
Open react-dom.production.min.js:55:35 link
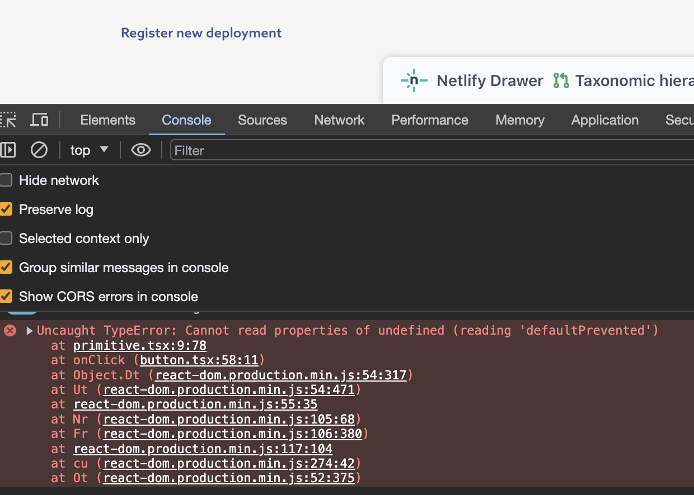click(x=195, y=404)
